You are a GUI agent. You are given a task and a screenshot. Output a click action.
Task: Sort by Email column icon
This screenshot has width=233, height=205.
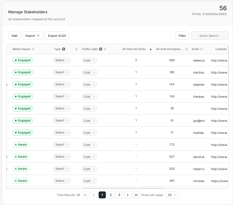[x=201, y=49]
